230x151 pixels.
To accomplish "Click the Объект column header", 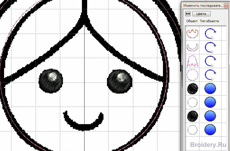I will pyautogui.click(x=192, y=21).
